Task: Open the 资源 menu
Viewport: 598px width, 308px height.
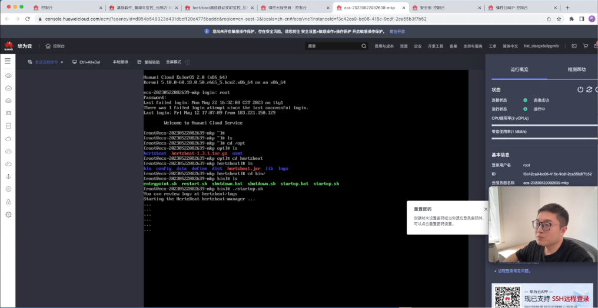Action: click(x=404, y=46)
